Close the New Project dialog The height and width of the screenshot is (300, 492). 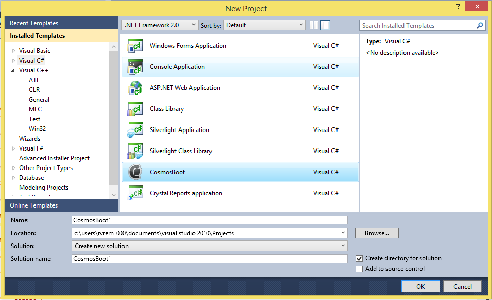point(477,6)
